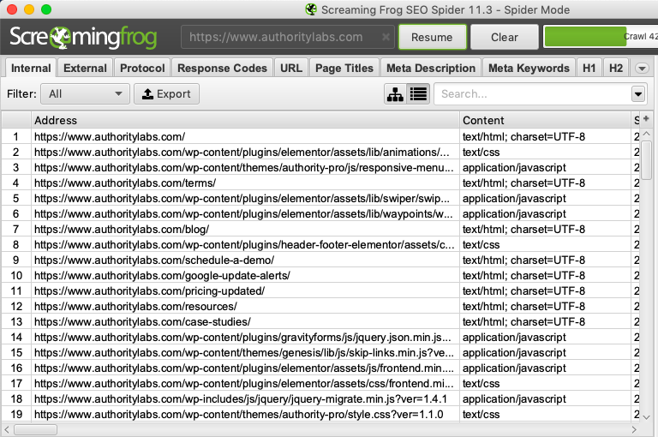Show more tabs with the overflow arrow

642,69
